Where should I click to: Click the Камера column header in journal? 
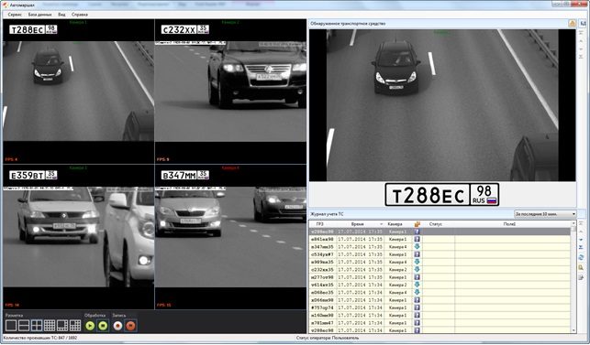pos(395,224)
